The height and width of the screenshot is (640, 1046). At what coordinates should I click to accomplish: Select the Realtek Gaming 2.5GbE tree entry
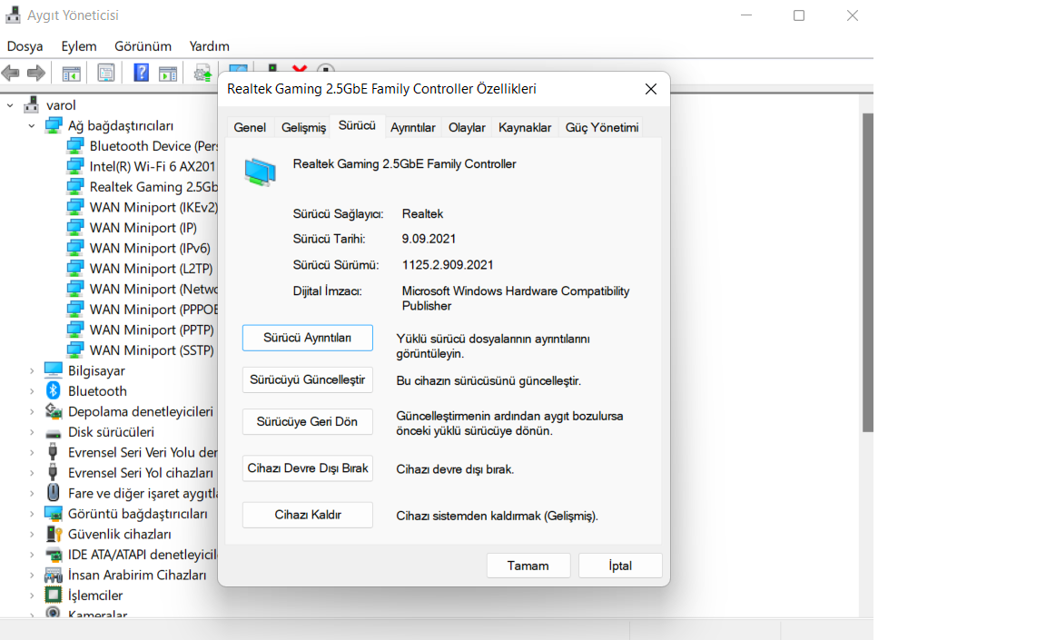[x=153, y=187]
